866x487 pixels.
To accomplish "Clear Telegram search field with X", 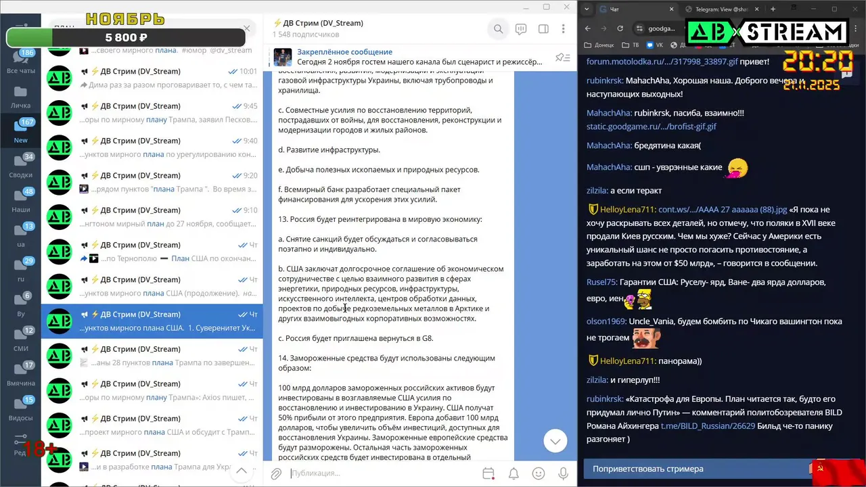I will point(247,28).
